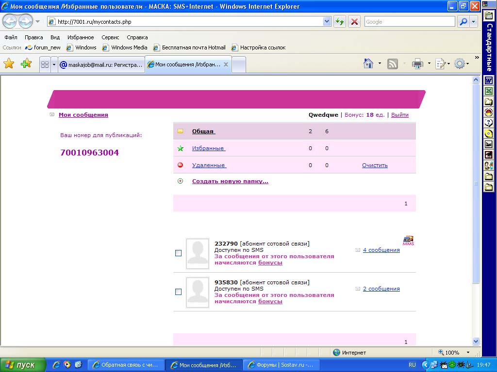Click the Создать новую папку link
Screen dimensions: 497x372
click(x=230, y=181)
